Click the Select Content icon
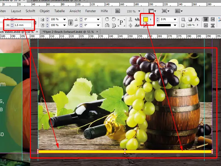The image size is (221, 166). point(130,25)
